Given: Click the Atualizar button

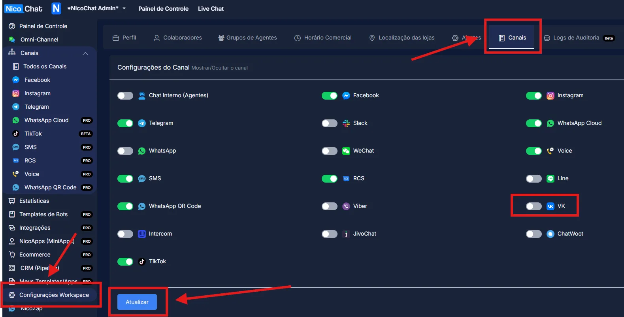Looking at the screenshot, I should point(137,302).
